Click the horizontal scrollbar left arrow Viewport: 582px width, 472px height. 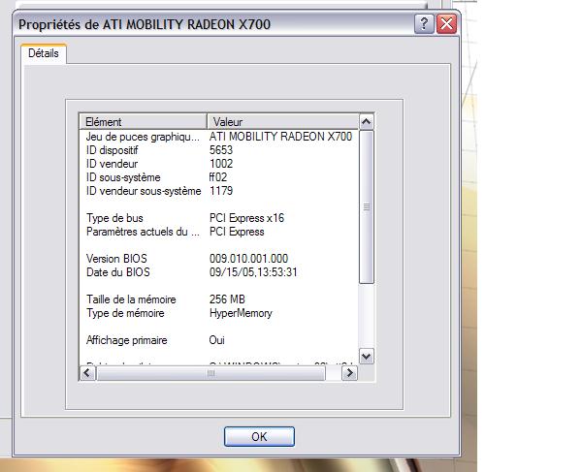tap(88, 373)
